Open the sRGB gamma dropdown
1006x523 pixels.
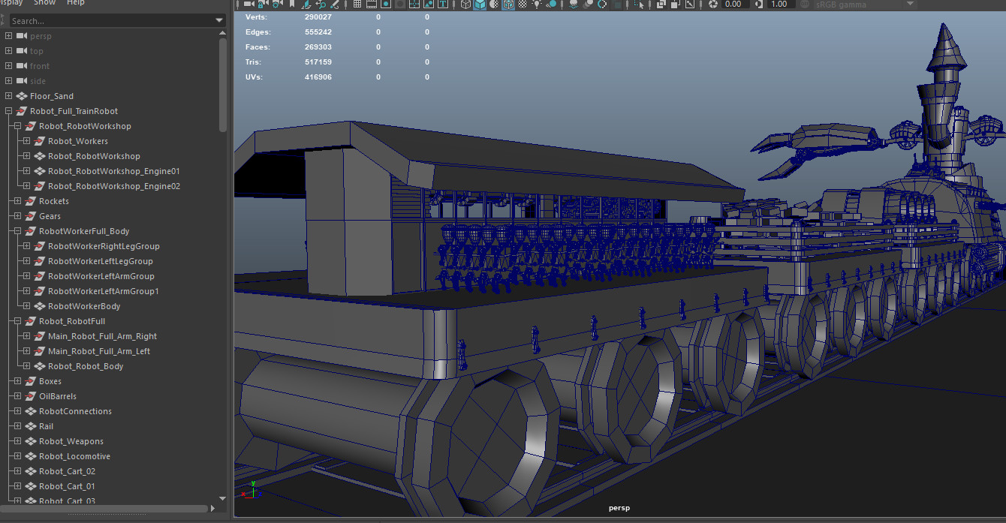910,5
